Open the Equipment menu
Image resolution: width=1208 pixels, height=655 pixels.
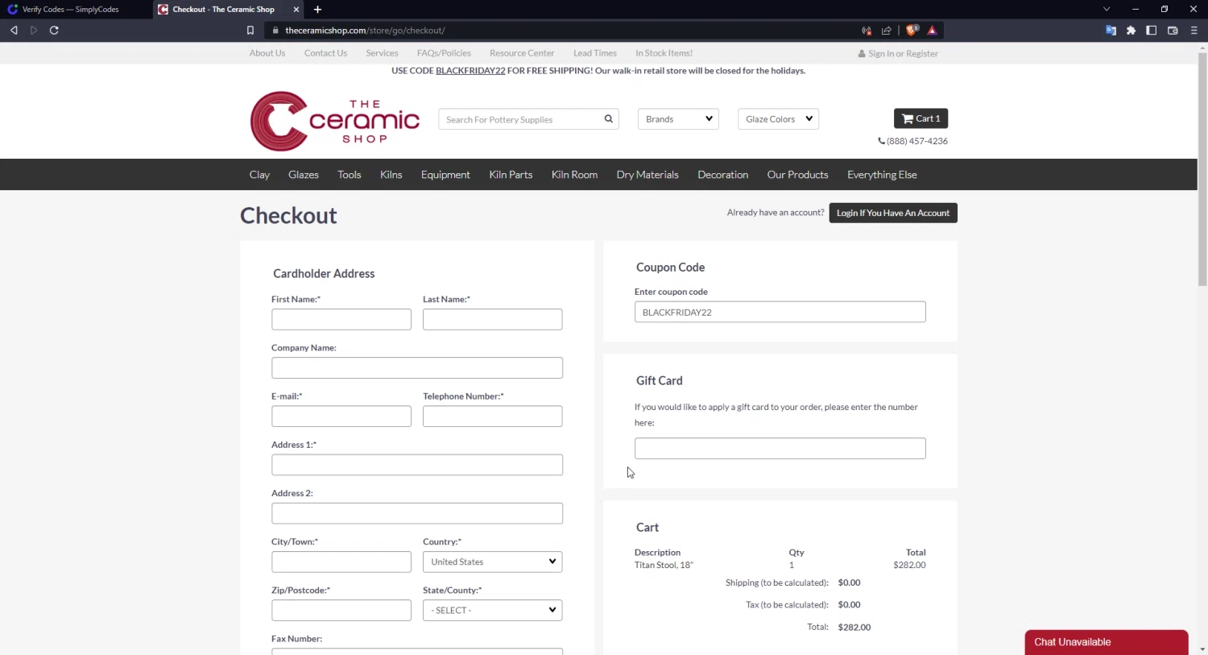(x=445, y=175)
